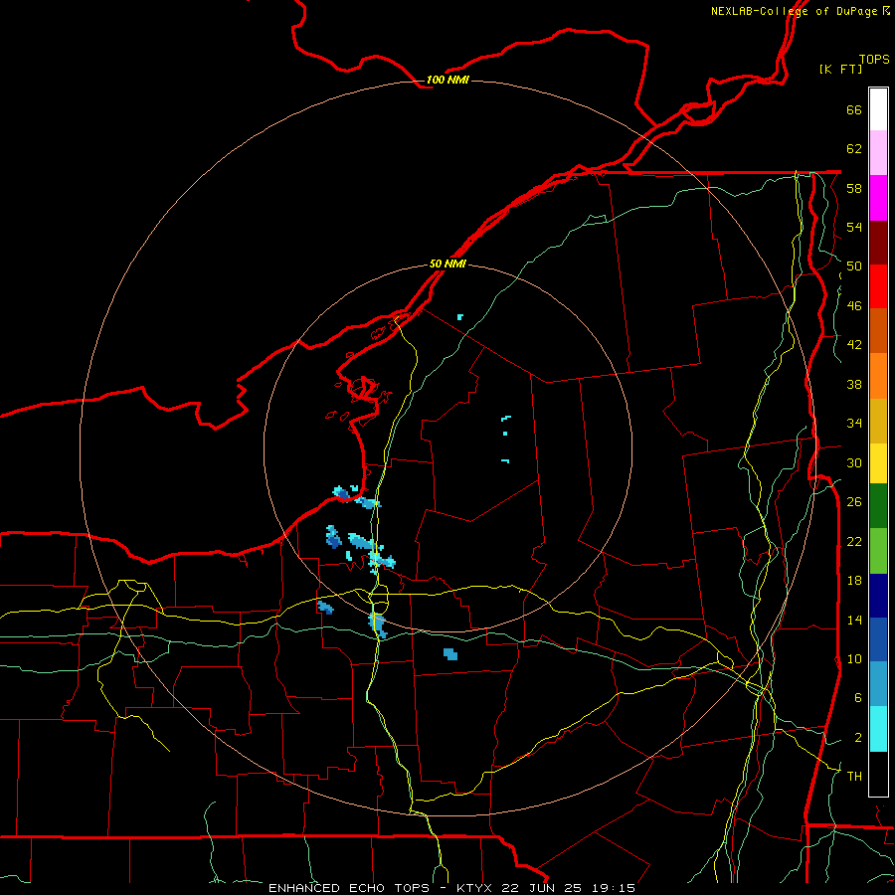Click the dark red 50-54 kft legend swatch
Viewport: 895px width, 895px height.
click(x=878, y=243)
